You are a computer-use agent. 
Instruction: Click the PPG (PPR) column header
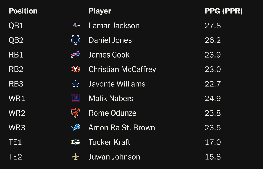224,11
